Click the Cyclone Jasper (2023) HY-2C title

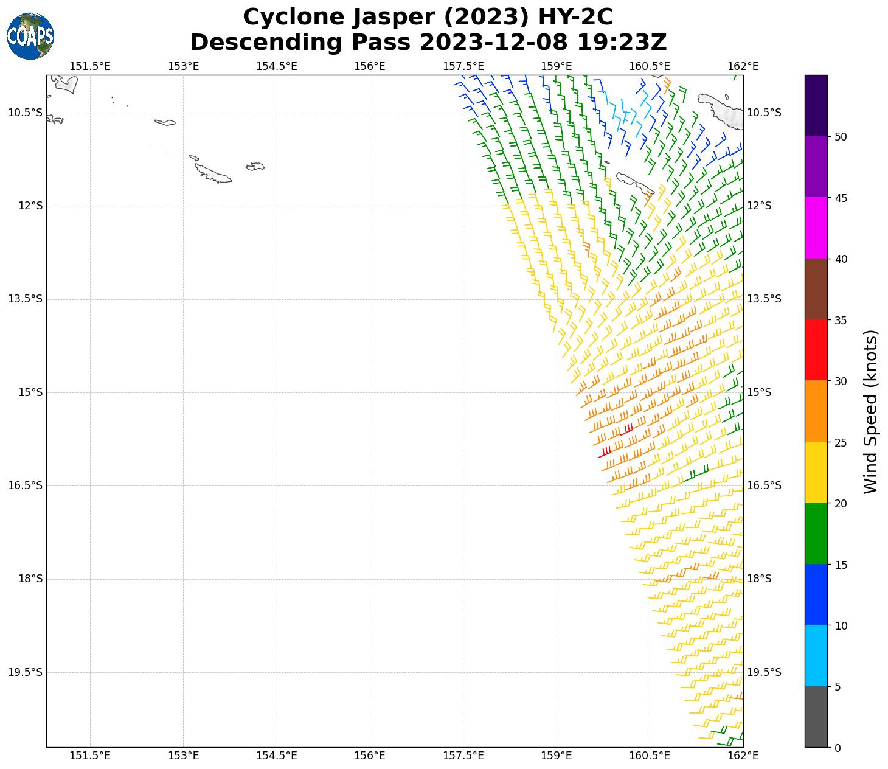(x=428, y=17)
